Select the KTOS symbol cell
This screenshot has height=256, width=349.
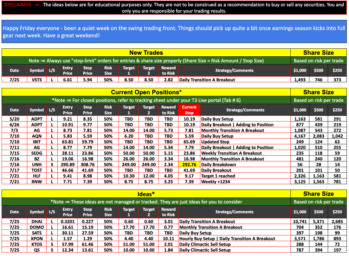click(36, 244)
